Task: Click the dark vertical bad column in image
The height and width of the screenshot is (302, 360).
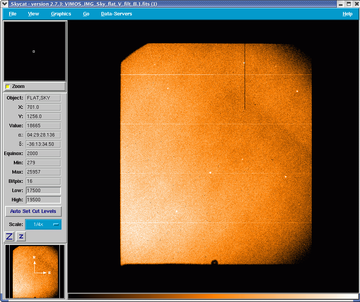Action: click(x=245, y=76)
